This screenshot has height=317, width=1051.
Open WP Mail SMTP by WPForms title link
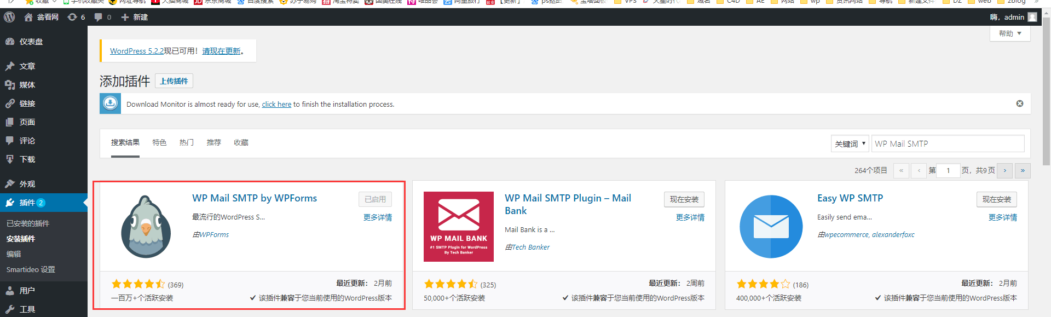255,198
